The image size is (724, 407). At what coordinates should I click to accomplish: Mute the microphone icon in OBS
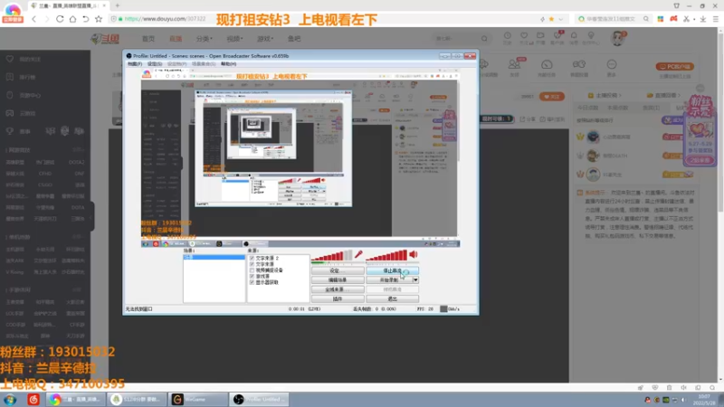click(x=358, y=254)
